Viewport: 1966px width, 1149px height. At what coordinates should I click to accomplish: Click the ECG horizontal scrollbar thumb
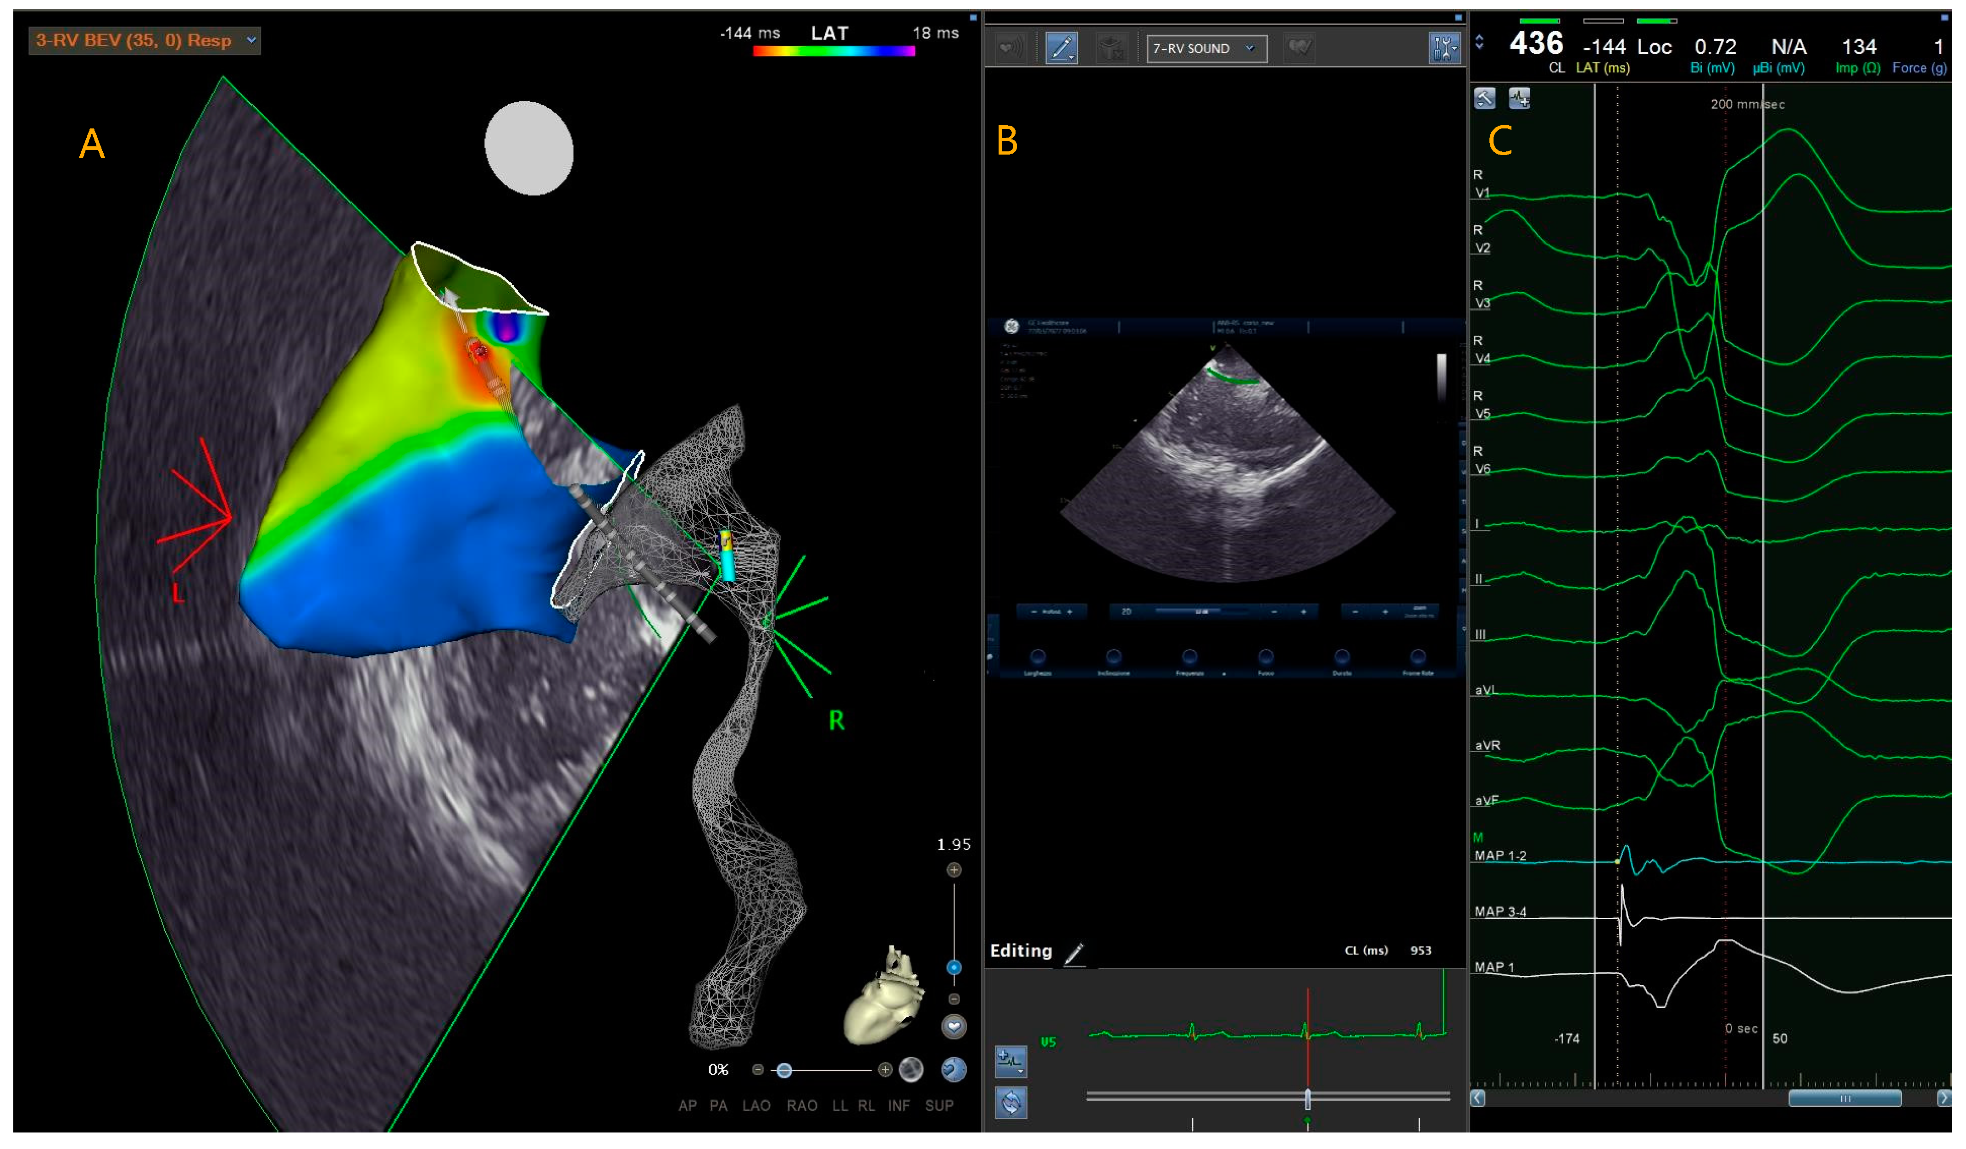click(x=1845, y=1099)
